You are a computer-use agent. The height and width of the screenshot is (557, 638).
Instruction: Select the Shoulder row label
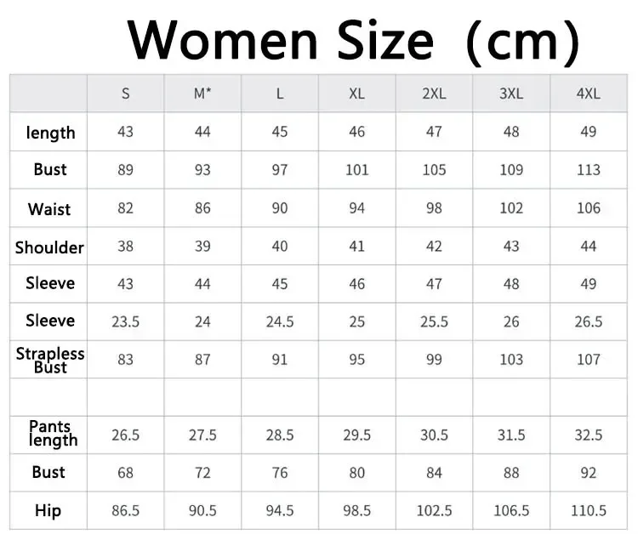pos(49,247)
